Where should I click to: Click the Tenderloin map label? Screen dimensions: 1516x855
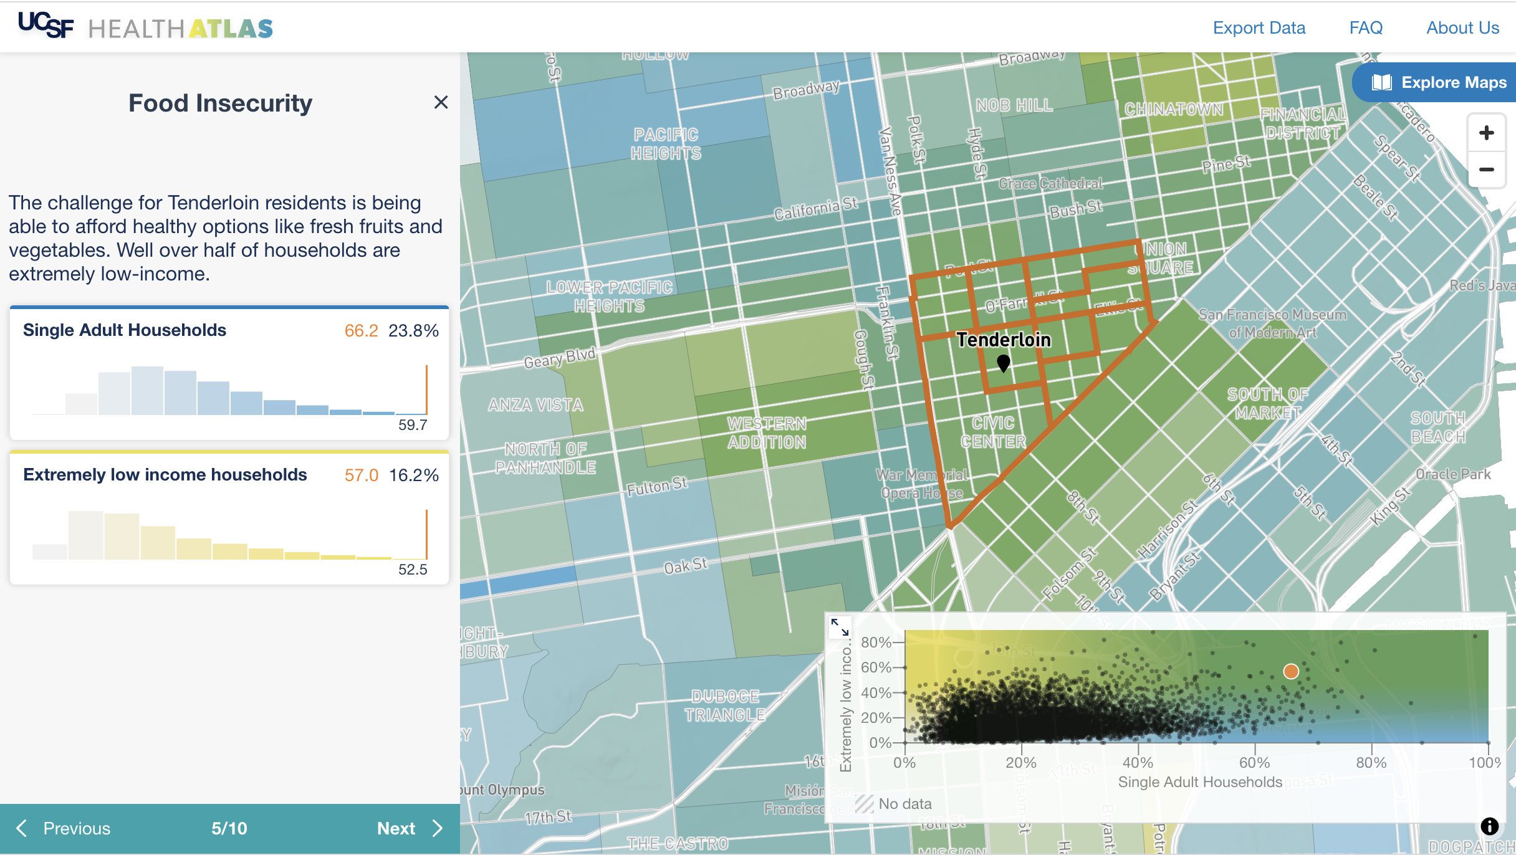coord(1004,340)
